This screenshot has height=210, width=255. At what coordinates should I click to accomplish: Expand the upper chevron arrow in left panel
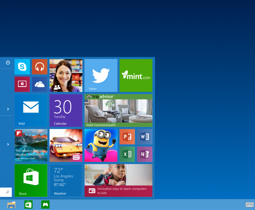(8, 109)
